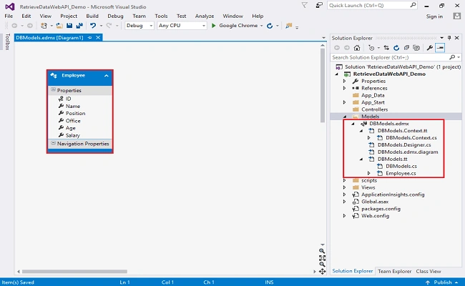Open the Build menu

[x=92, y=16]
